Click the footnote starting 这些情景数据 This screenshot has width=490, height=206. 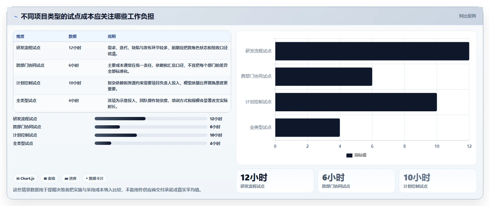(107, 190)
